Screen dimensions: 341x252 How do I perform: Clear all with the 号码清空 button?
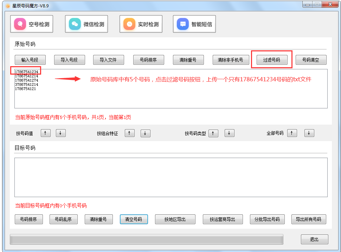tap(311, 59)
